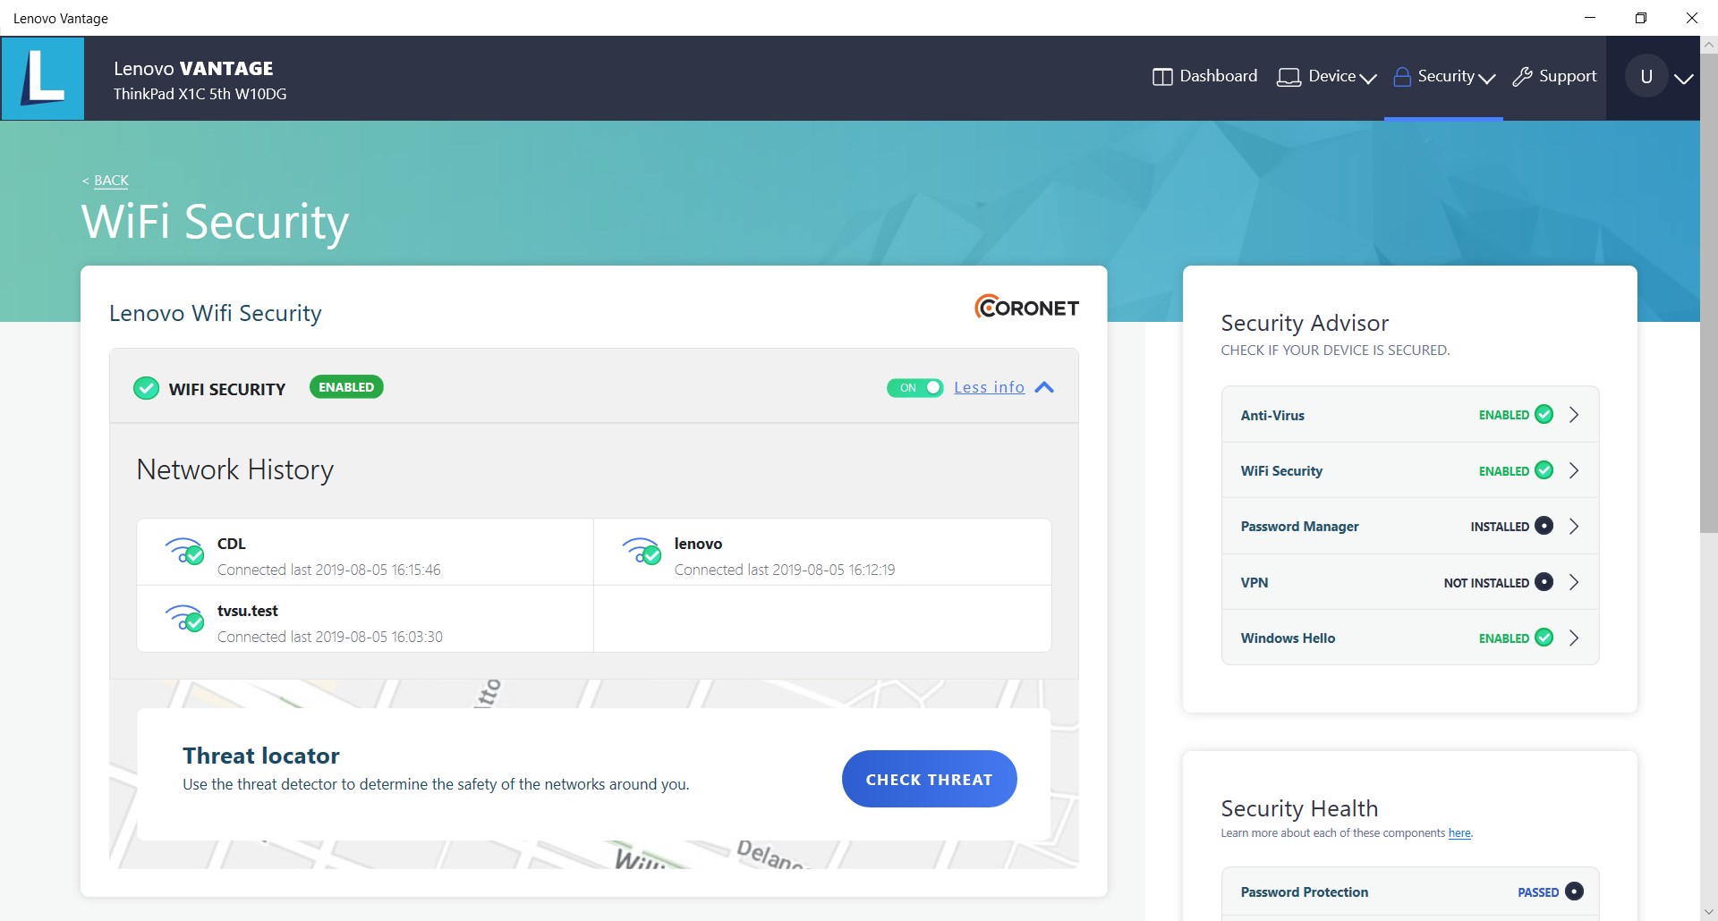
Task: Click the scrollbar down arrow
Action: click(1709, 912)
